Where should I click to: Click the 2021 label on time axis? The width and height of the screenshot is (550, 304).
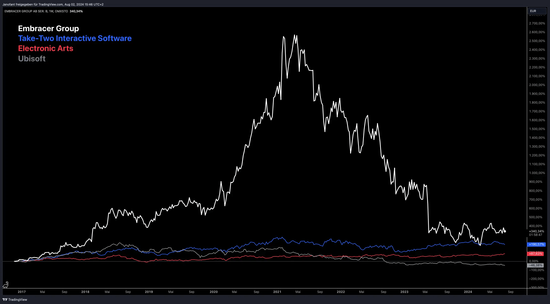coord(277,292)
